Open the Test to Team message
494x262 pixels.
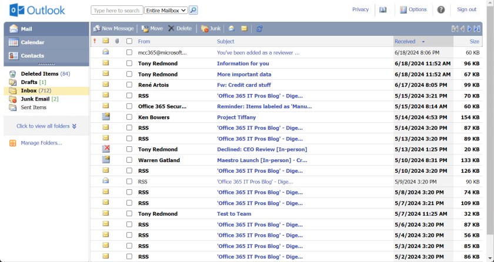(x=234, y=214)
